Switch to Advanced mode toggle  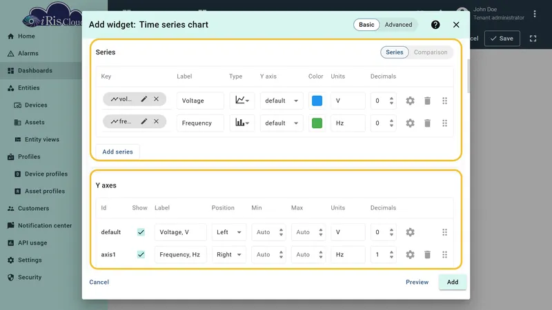[398, 25]
